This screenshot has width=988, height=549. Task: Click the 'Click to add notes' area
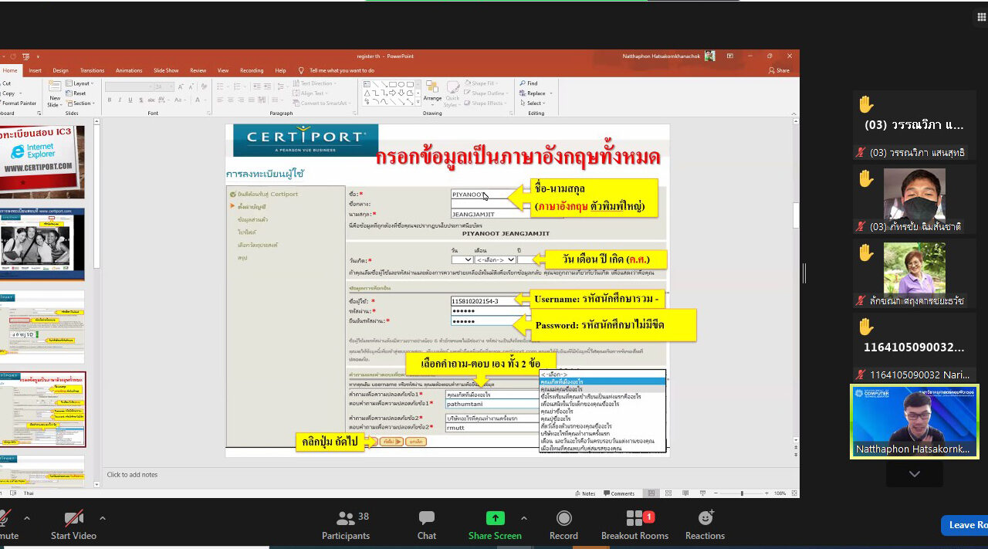coord(132,475)
